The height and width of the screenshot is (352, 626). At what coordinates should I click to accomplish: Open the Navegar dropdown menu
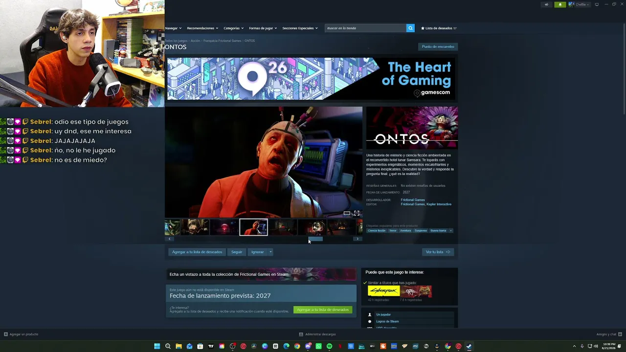point(173,28)
